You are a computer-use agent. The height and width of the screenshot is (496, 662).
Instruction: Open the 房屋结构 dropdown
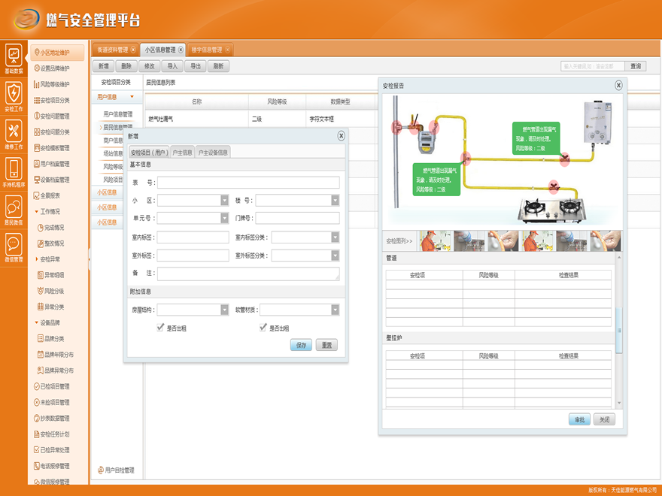coord(224,310)
